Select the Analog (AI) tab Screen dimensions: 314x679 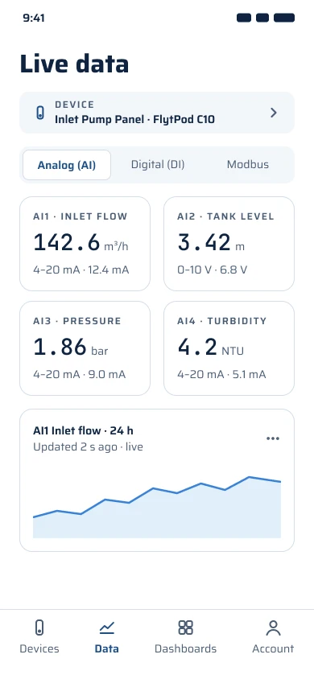click(x=67, y=165)
